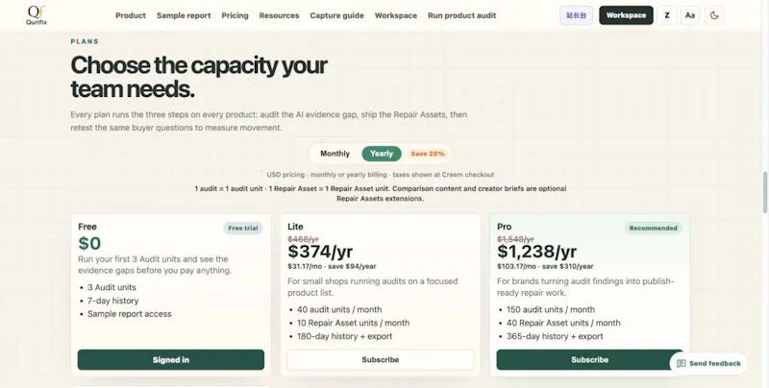Click Signed in button on Free plan
The image size is (769, 388).
pos(171,359)
